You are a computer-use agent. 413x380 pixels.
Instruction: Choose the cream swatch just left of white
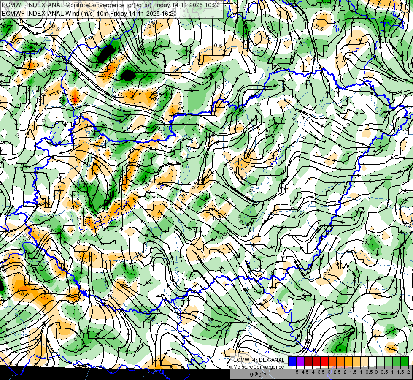pyautogui.click(x=364, y=361)
